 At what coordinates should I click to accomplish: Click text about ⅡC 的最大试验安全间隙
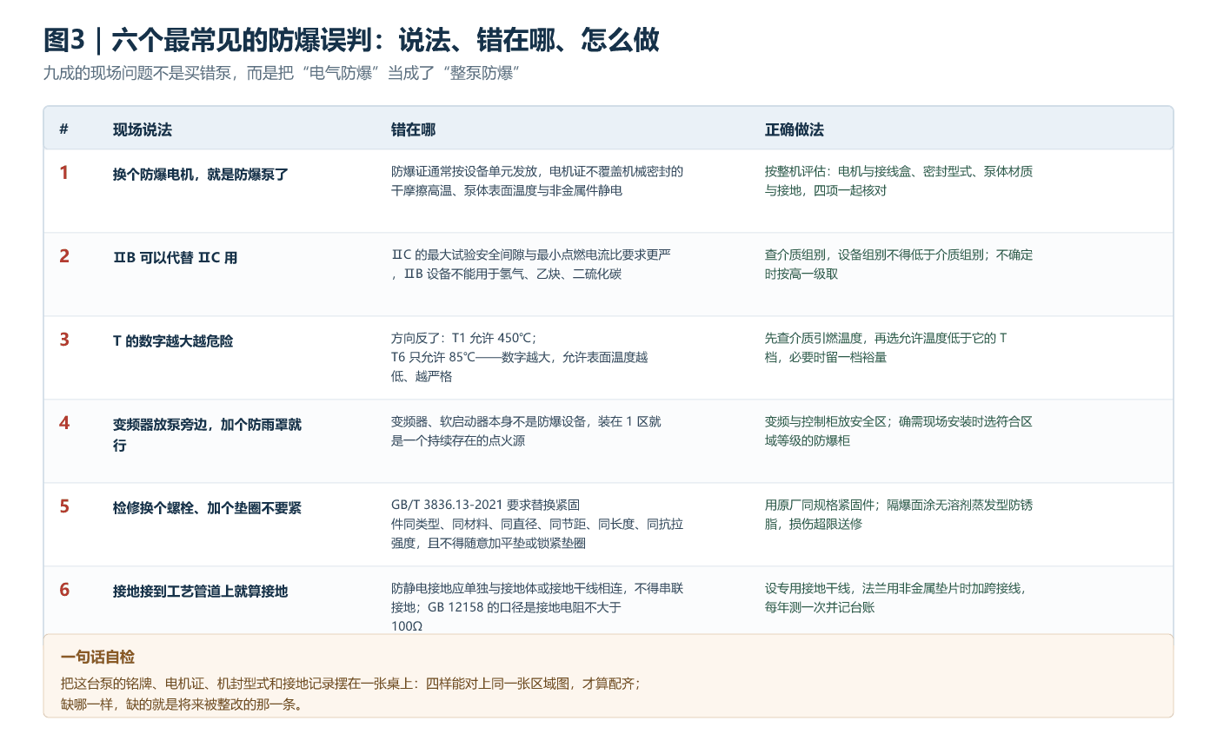click(x=531, y=264)
